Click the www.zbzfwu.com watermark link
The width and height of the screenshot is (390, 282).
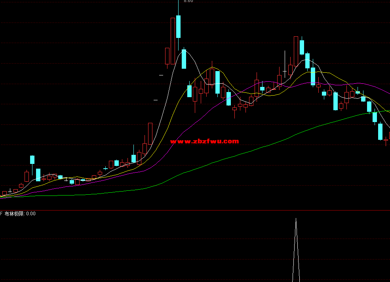click(204, 141)
